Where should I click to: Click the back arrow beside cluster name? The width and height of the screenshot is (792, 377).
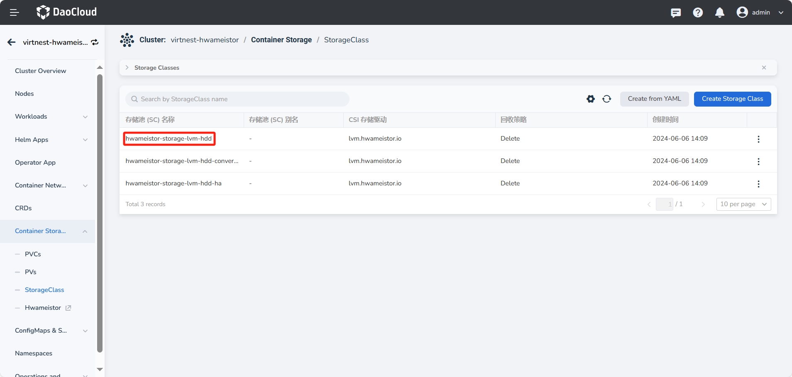tap(12, 42)
